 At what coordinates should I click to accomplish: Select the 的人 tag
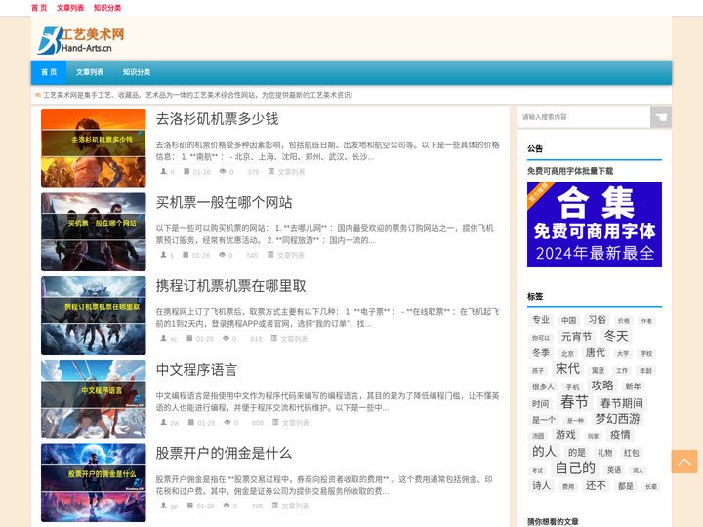[544, 451]
